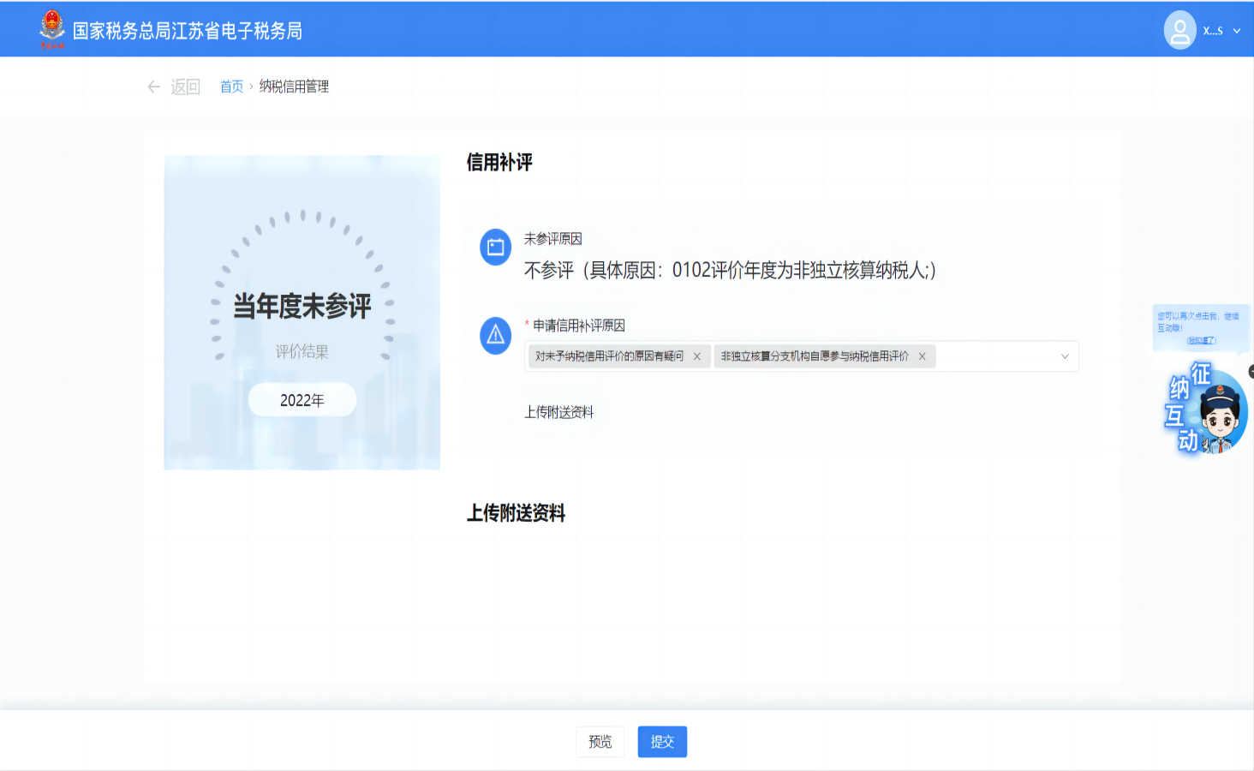Click the 国家税务总局江苏省电子税务局 site title
Image resolution: width=1254 pixels, height=771 pixels.
tap(187, 31)
